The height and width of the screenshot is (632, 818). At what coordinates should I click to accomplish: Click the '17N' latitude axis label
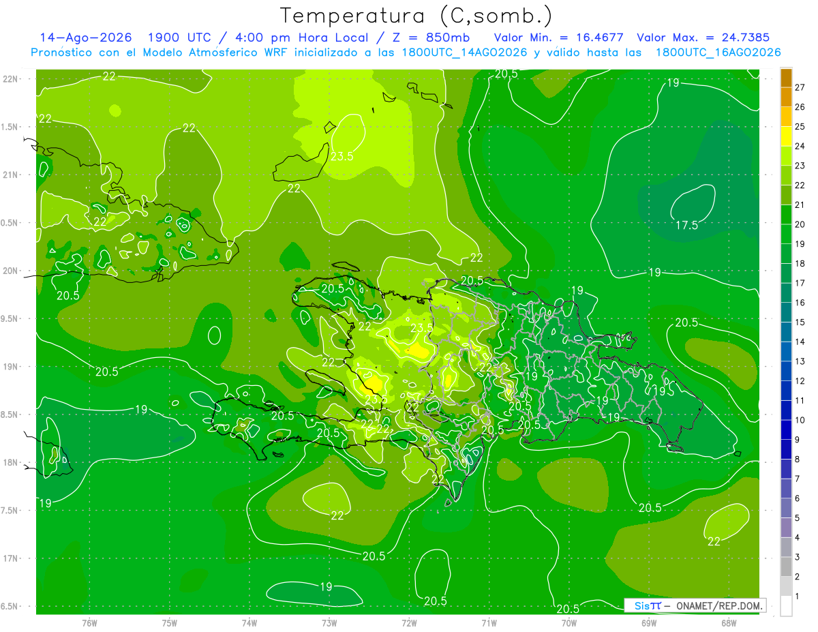(10, 558)
